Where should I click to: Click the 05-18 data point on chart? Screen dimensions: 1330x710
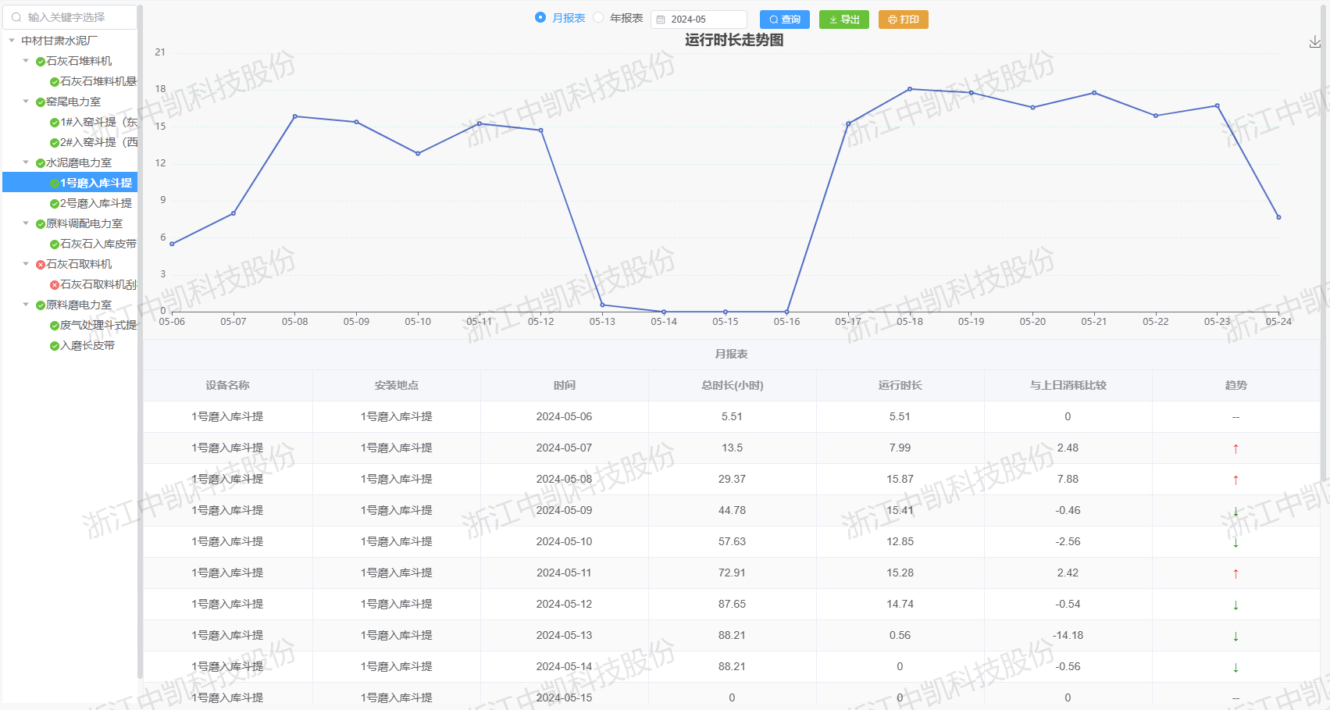point(910,89)
